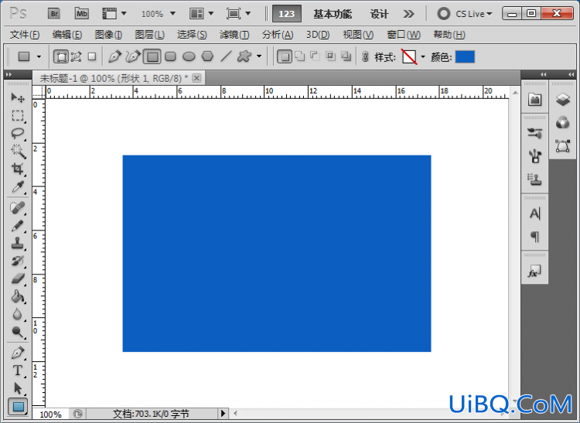Choose Freeform Pen tool in options bar
The image size is (580, 423).
pos(133,56)
